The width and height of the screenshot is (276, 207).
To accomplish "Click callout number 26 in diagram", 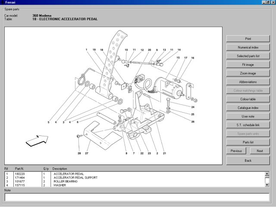I will tap(193, 122).
